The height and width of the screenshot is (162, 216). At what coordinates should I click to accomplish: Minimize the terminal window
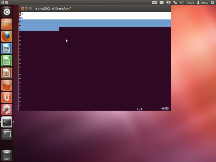tap(27, 9)
